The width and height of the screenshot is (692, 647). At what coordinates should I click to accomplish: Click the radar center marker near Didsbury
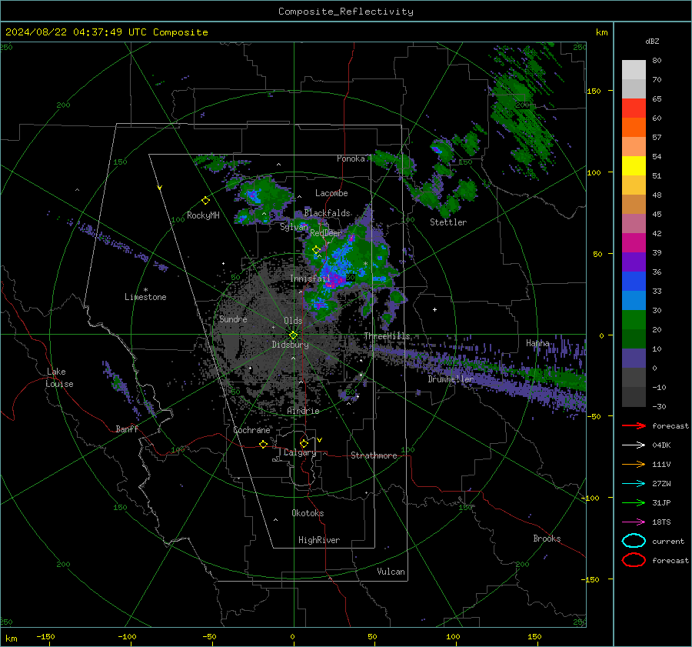point(294,335)
